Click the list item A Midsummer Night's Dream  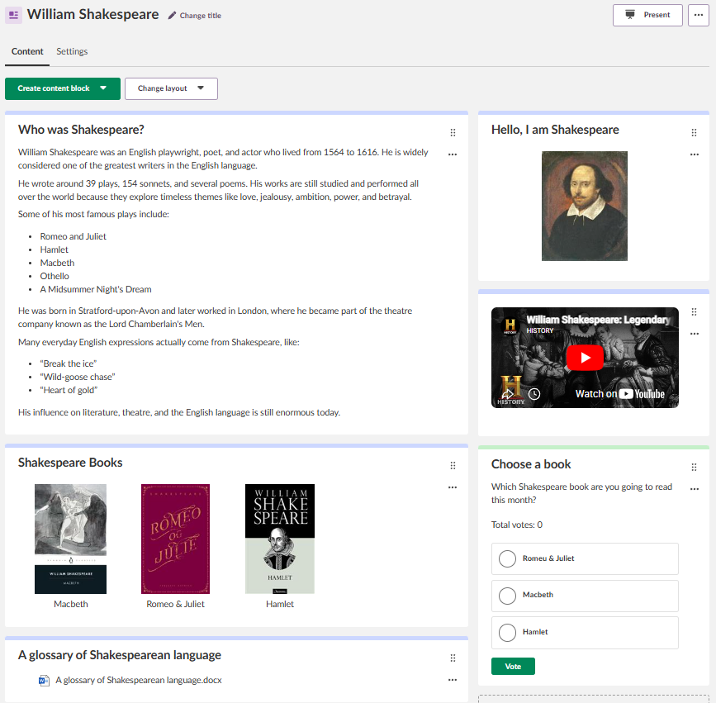pyautogui.click(x=96, y=289)
